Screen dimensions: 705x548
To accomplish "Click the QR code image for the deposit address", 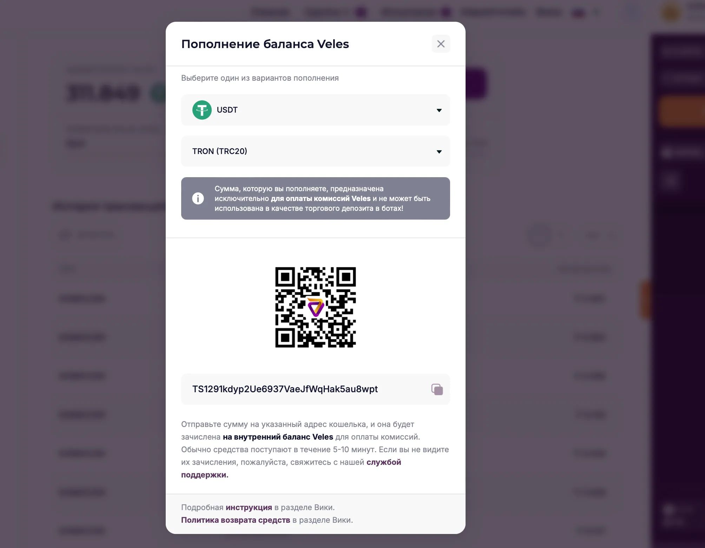I will [x=316, y=306].
